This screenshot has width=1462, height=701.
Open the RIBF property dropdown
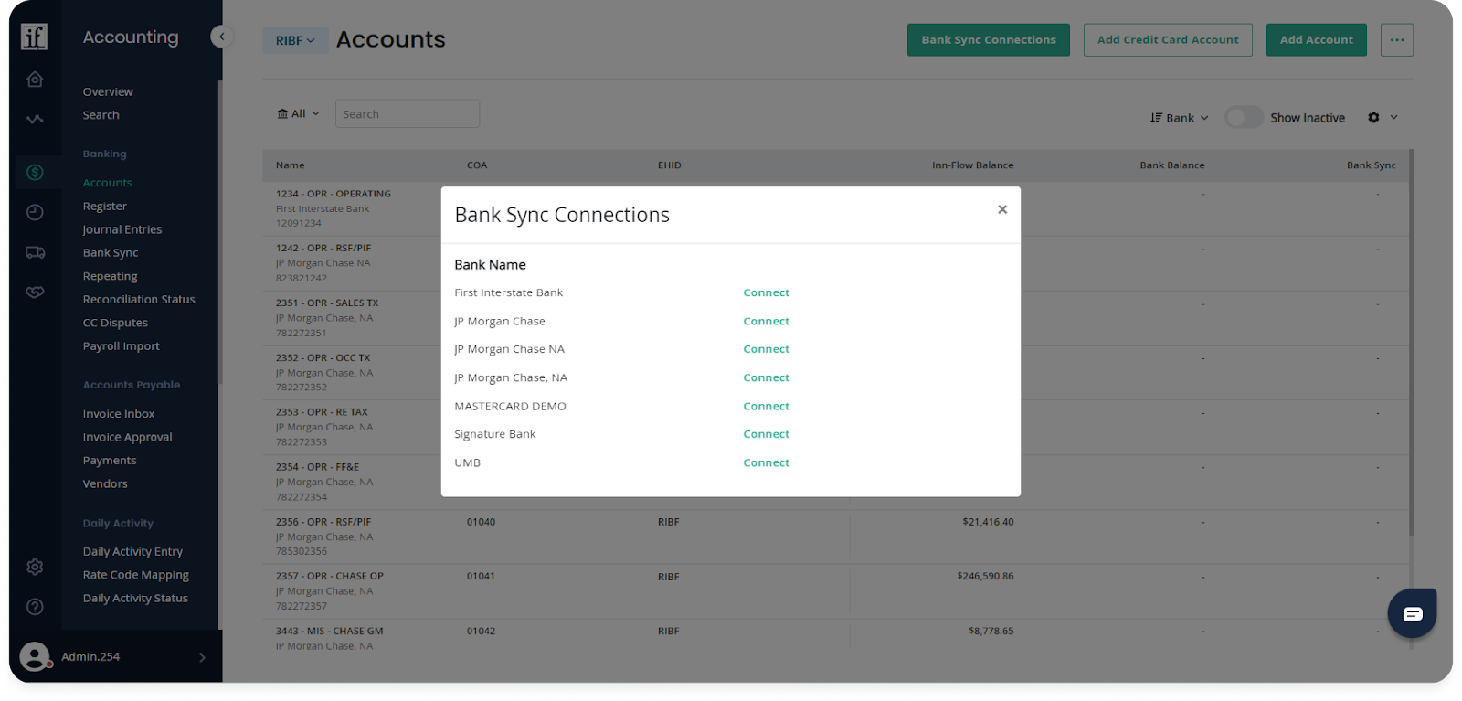click(295, 40)
